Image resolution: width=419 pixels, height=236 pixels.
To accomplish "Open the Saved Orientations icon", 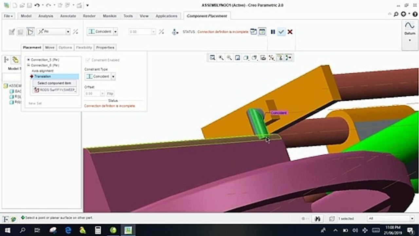I will click(255, 58).
